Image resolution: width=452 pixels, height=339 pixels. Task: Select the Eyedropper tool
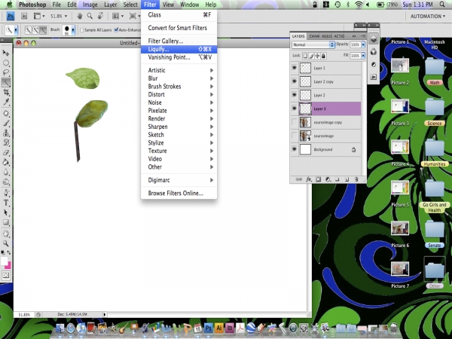6,102
